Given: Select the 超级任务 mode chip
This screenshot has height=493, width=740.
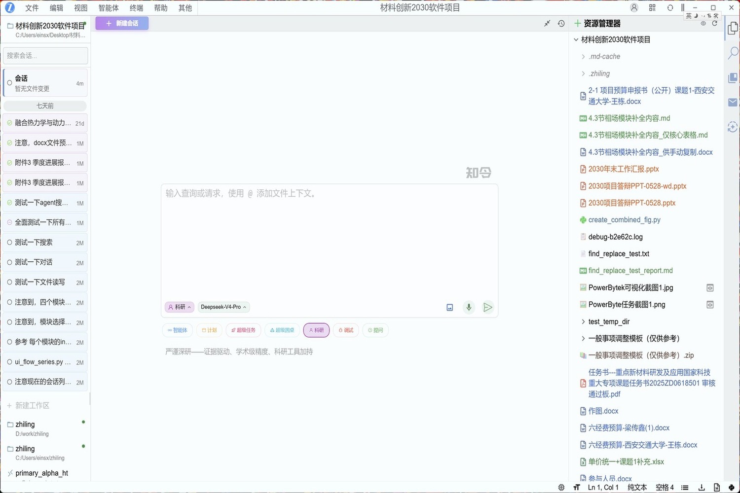Looking at the screenshot, I should tap(243, 330).
